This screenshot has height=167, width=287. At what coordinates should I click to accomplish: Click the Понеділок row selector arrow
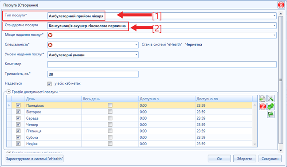9,105
